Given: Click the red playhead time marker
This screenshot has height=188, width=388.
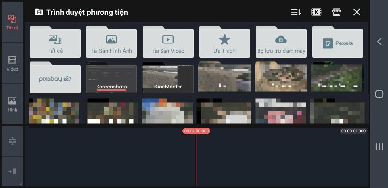Looking at the screenshot, I should pyautogui.click(x=196, y=131).
